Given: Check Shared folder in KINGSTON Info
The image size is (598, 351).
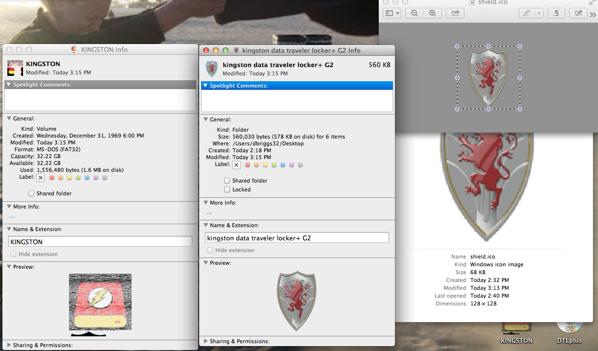Looking at the screenshot, I should [32, 193].
